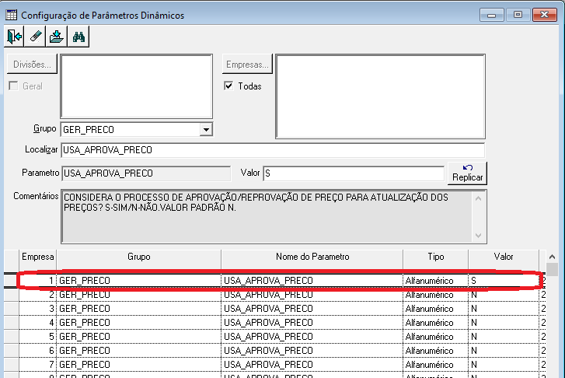This screenshot has width=565, height=378.
Task: Click the Empresas button
Action: tap(247, 65)
